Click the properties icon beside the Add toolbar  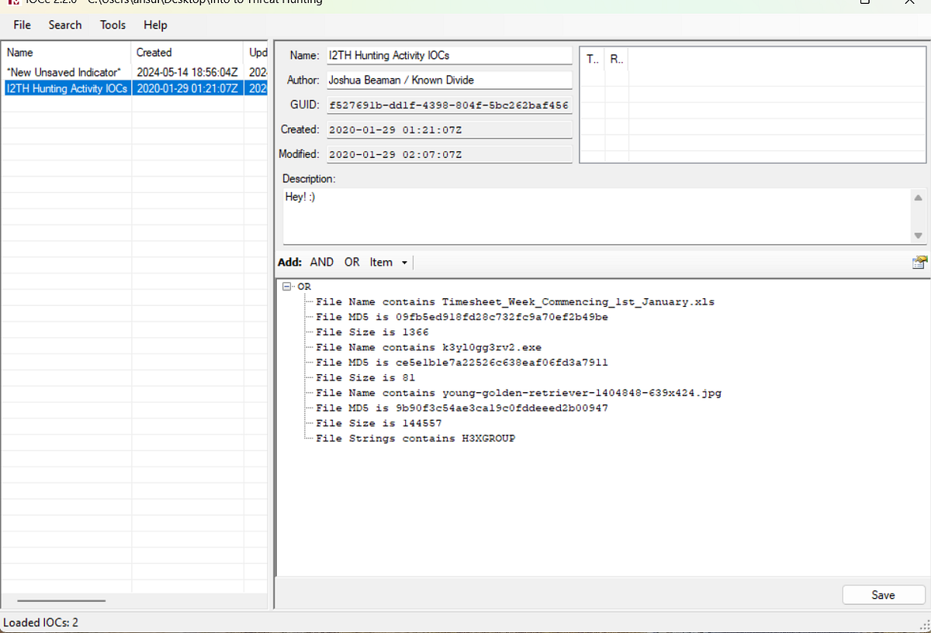pyautogui.click(x=919, y=262)
